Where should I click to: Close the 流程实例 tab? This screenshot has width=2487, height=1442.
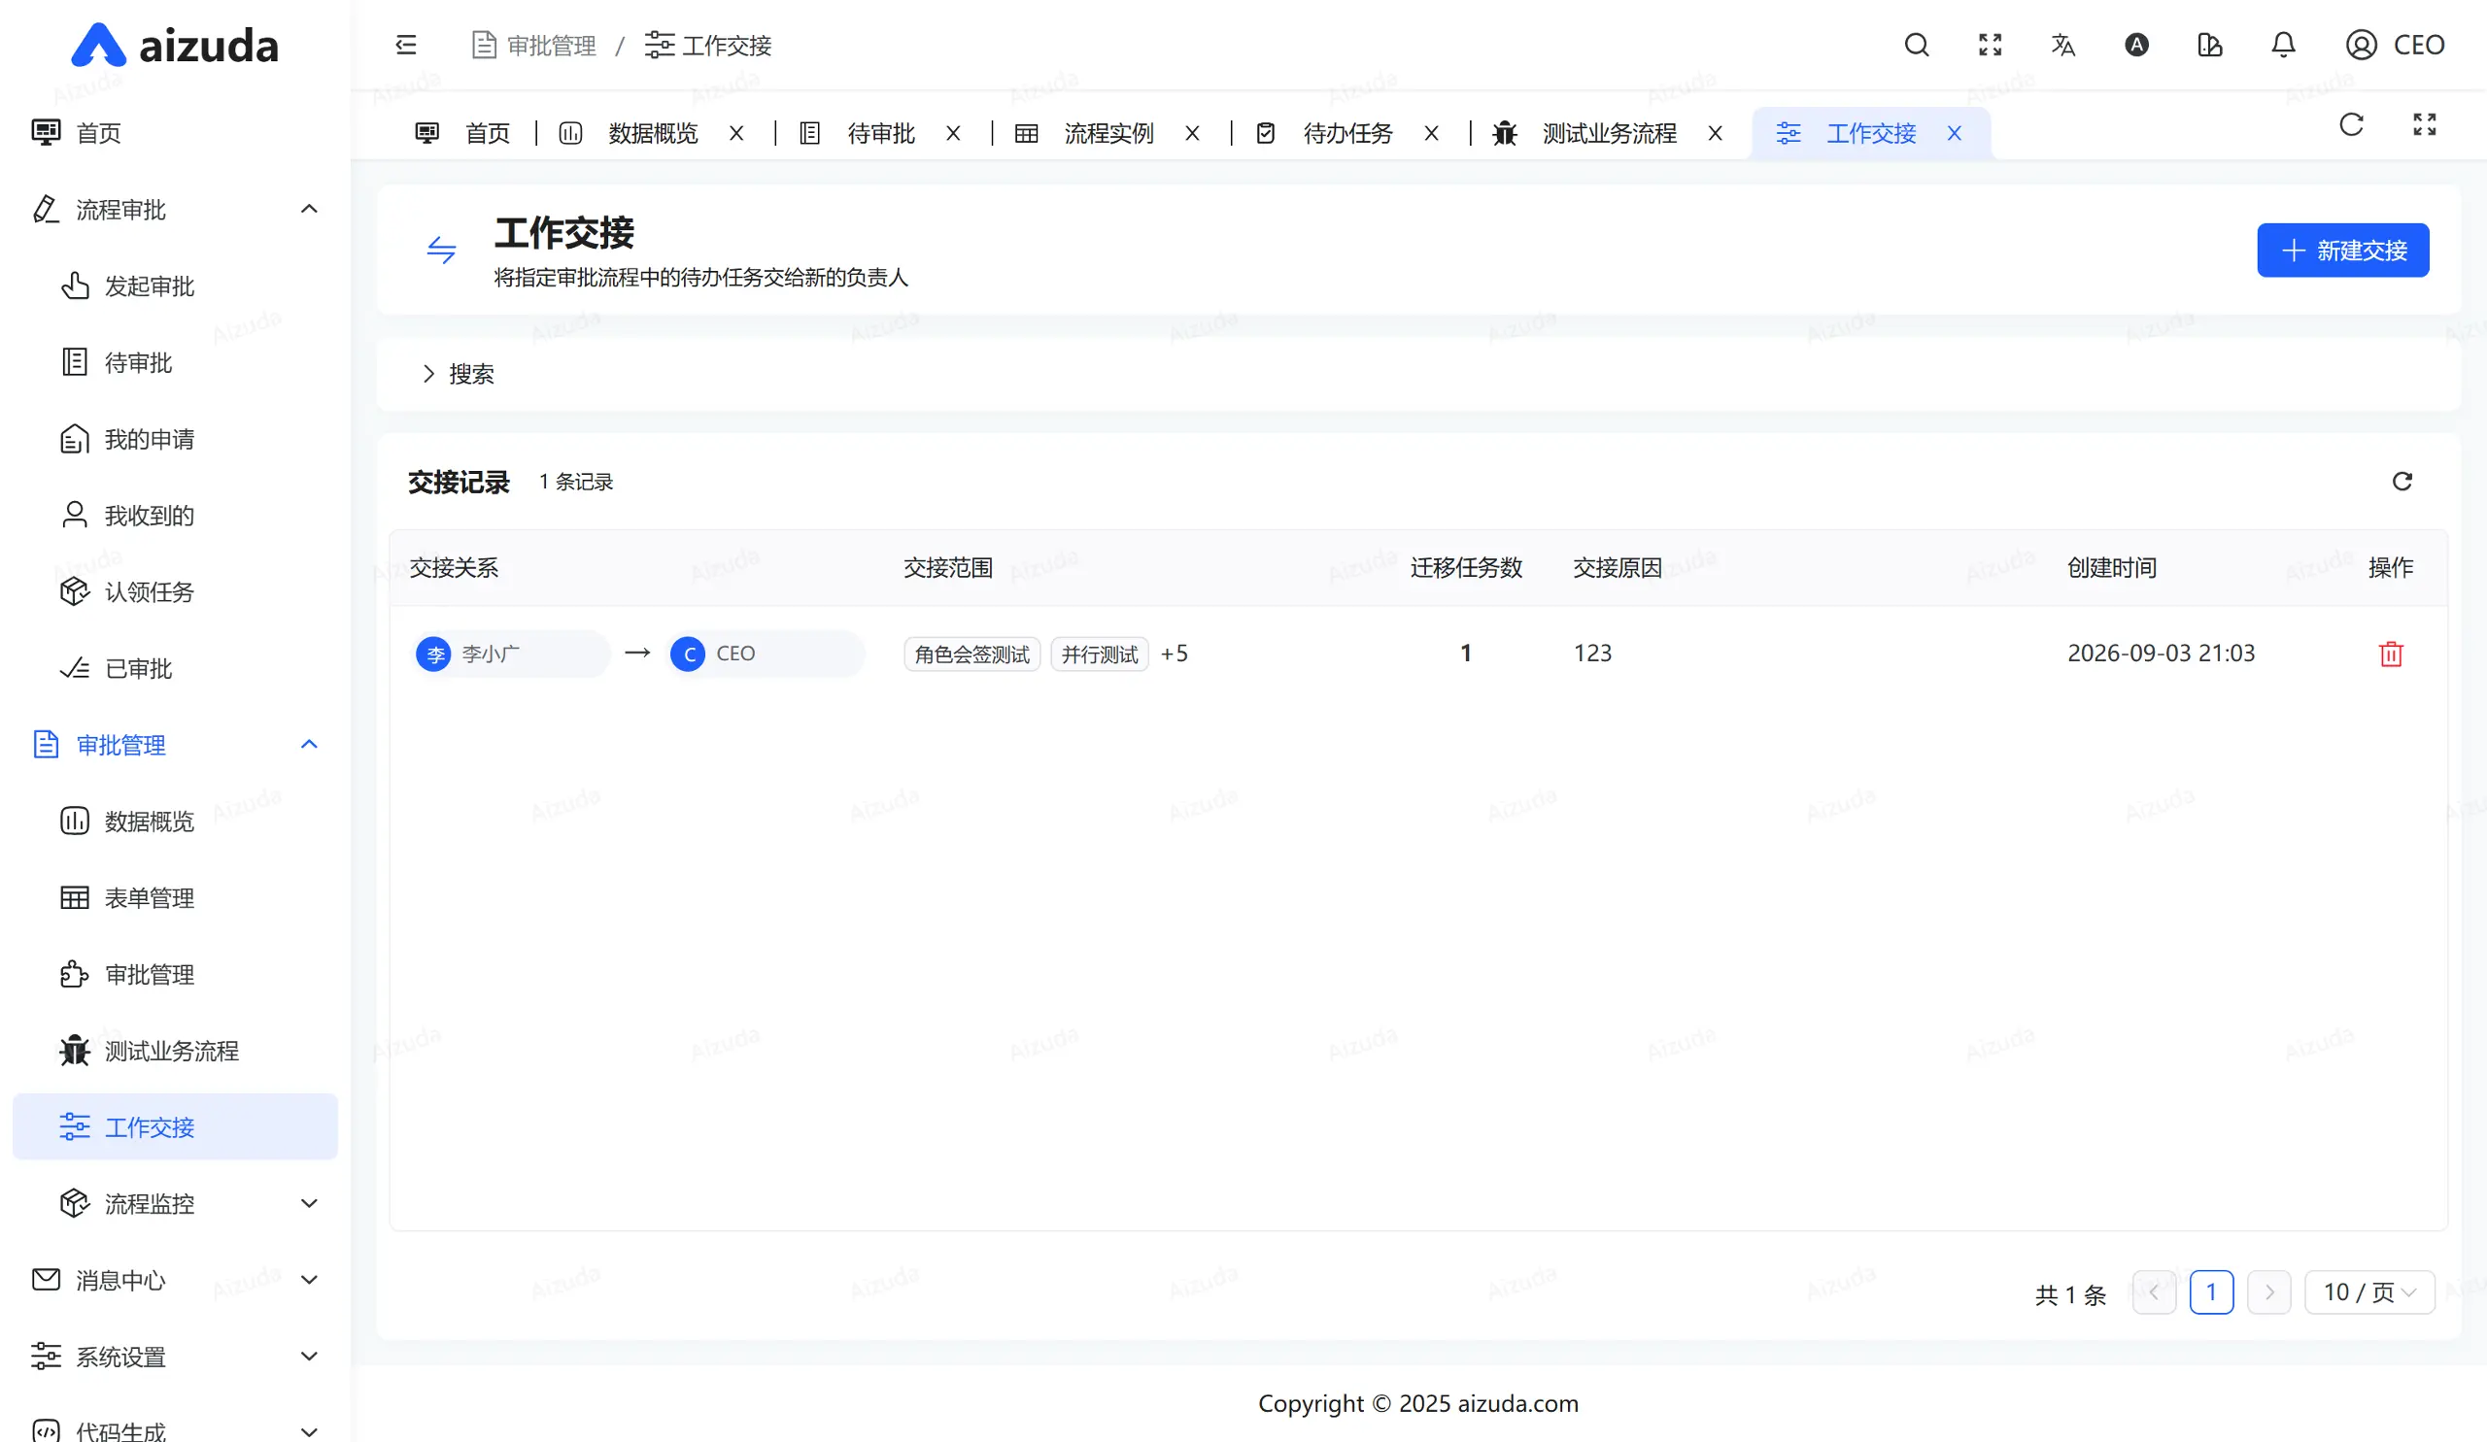click(1192, 133)
